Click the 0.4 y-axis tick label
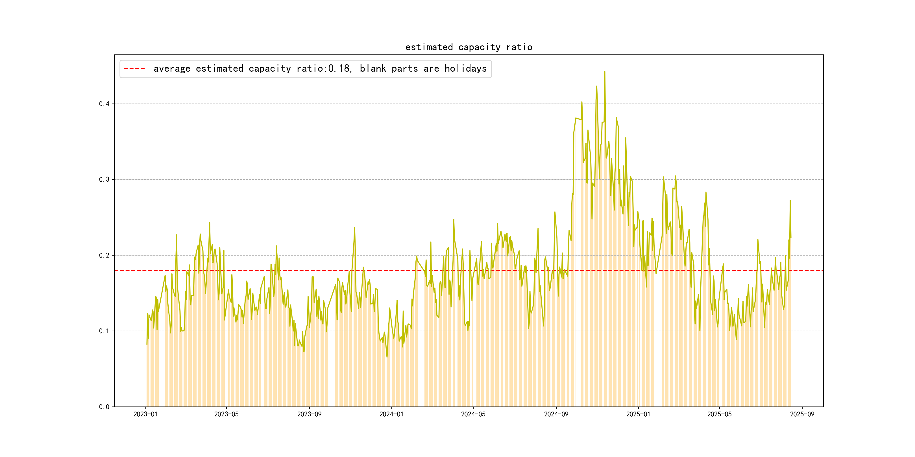915x457 pixels. point(104,104)
